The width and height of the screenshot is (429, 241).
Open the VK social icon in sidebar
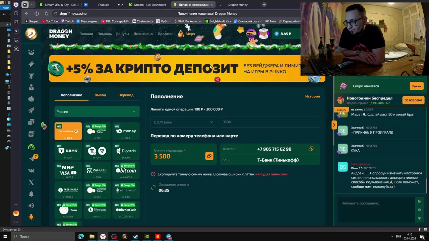[31, 171]
